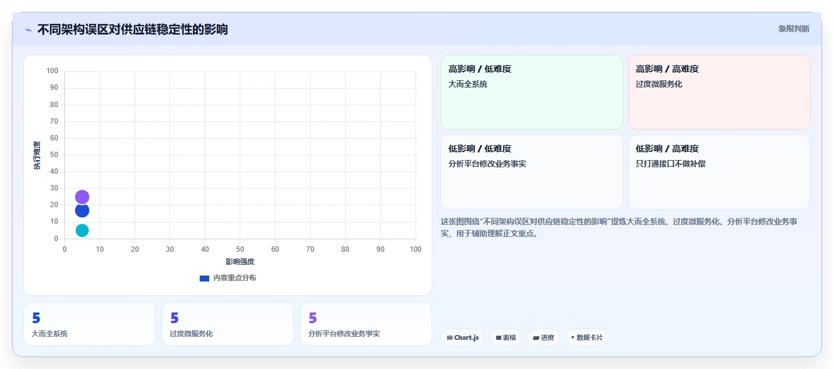The height and width of the screenshot is (369, 834).
Task: Select the 数据卡片 tag chip
Action: (x=587, y=337)
